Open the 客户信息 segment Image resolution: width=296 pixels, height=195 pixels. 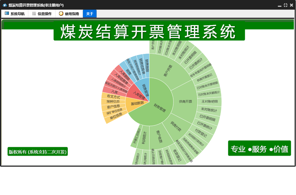pyautogui.click(x=113, y=107)
